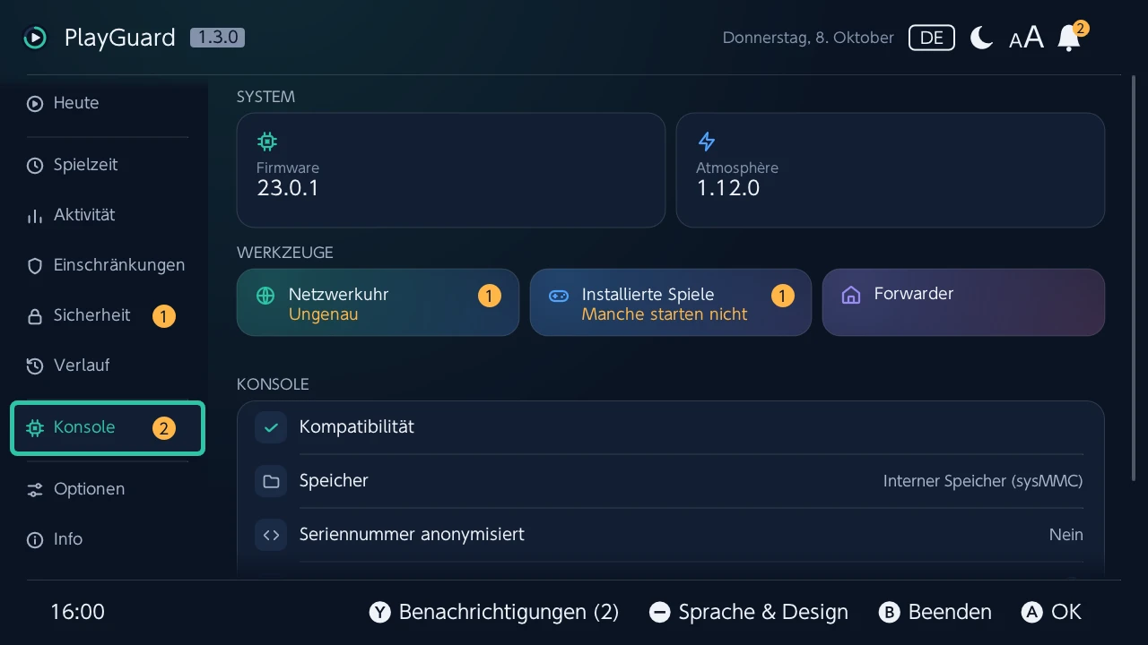Open the Speicher storage row

670,481
